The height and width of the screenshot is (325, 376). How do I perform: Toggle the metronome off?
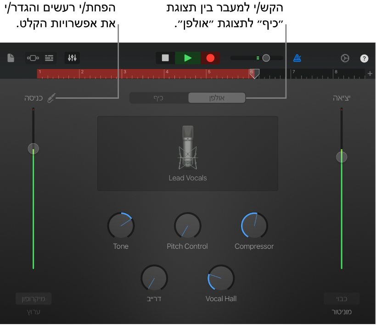point(297,58)
